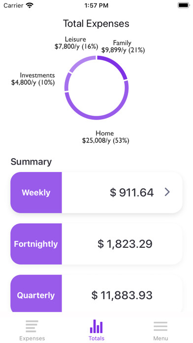The width and height of the screenshot is (193, 343).
Task: Tap the Family $9,899/y label
Action: pos(123,46)
